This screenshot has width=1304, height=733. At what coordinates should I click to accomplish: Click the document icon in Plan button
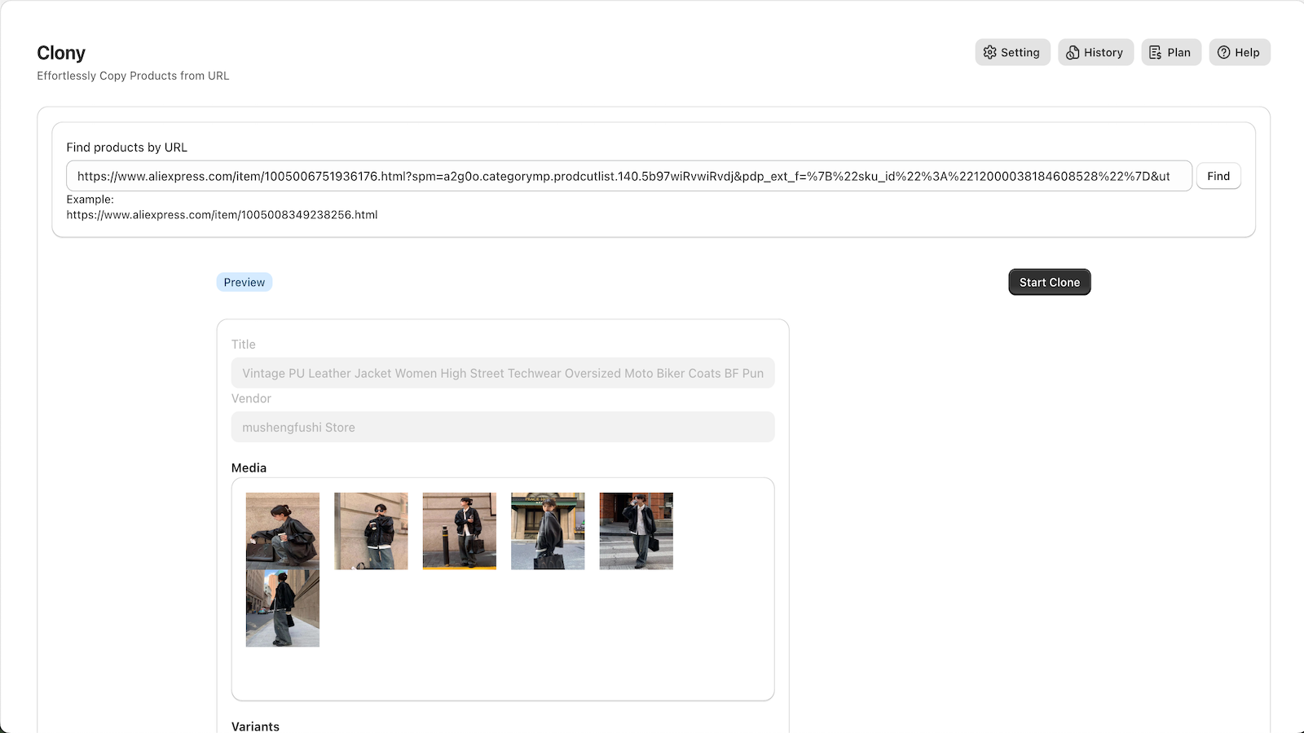tap(1156, 52)
